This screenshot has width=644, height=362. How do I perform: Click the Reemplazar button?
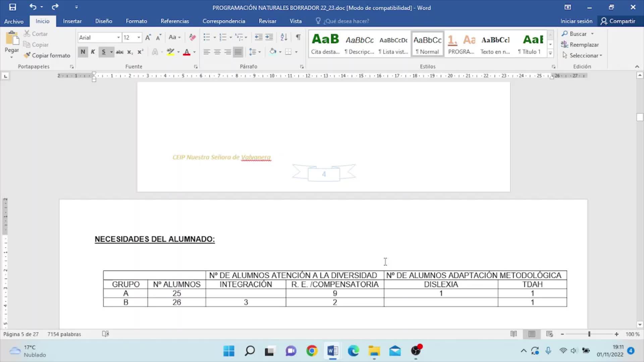point(584,45)
